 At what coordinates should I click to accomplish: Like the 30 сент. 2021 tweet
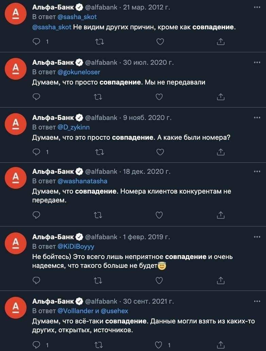(x=159, y=345)
